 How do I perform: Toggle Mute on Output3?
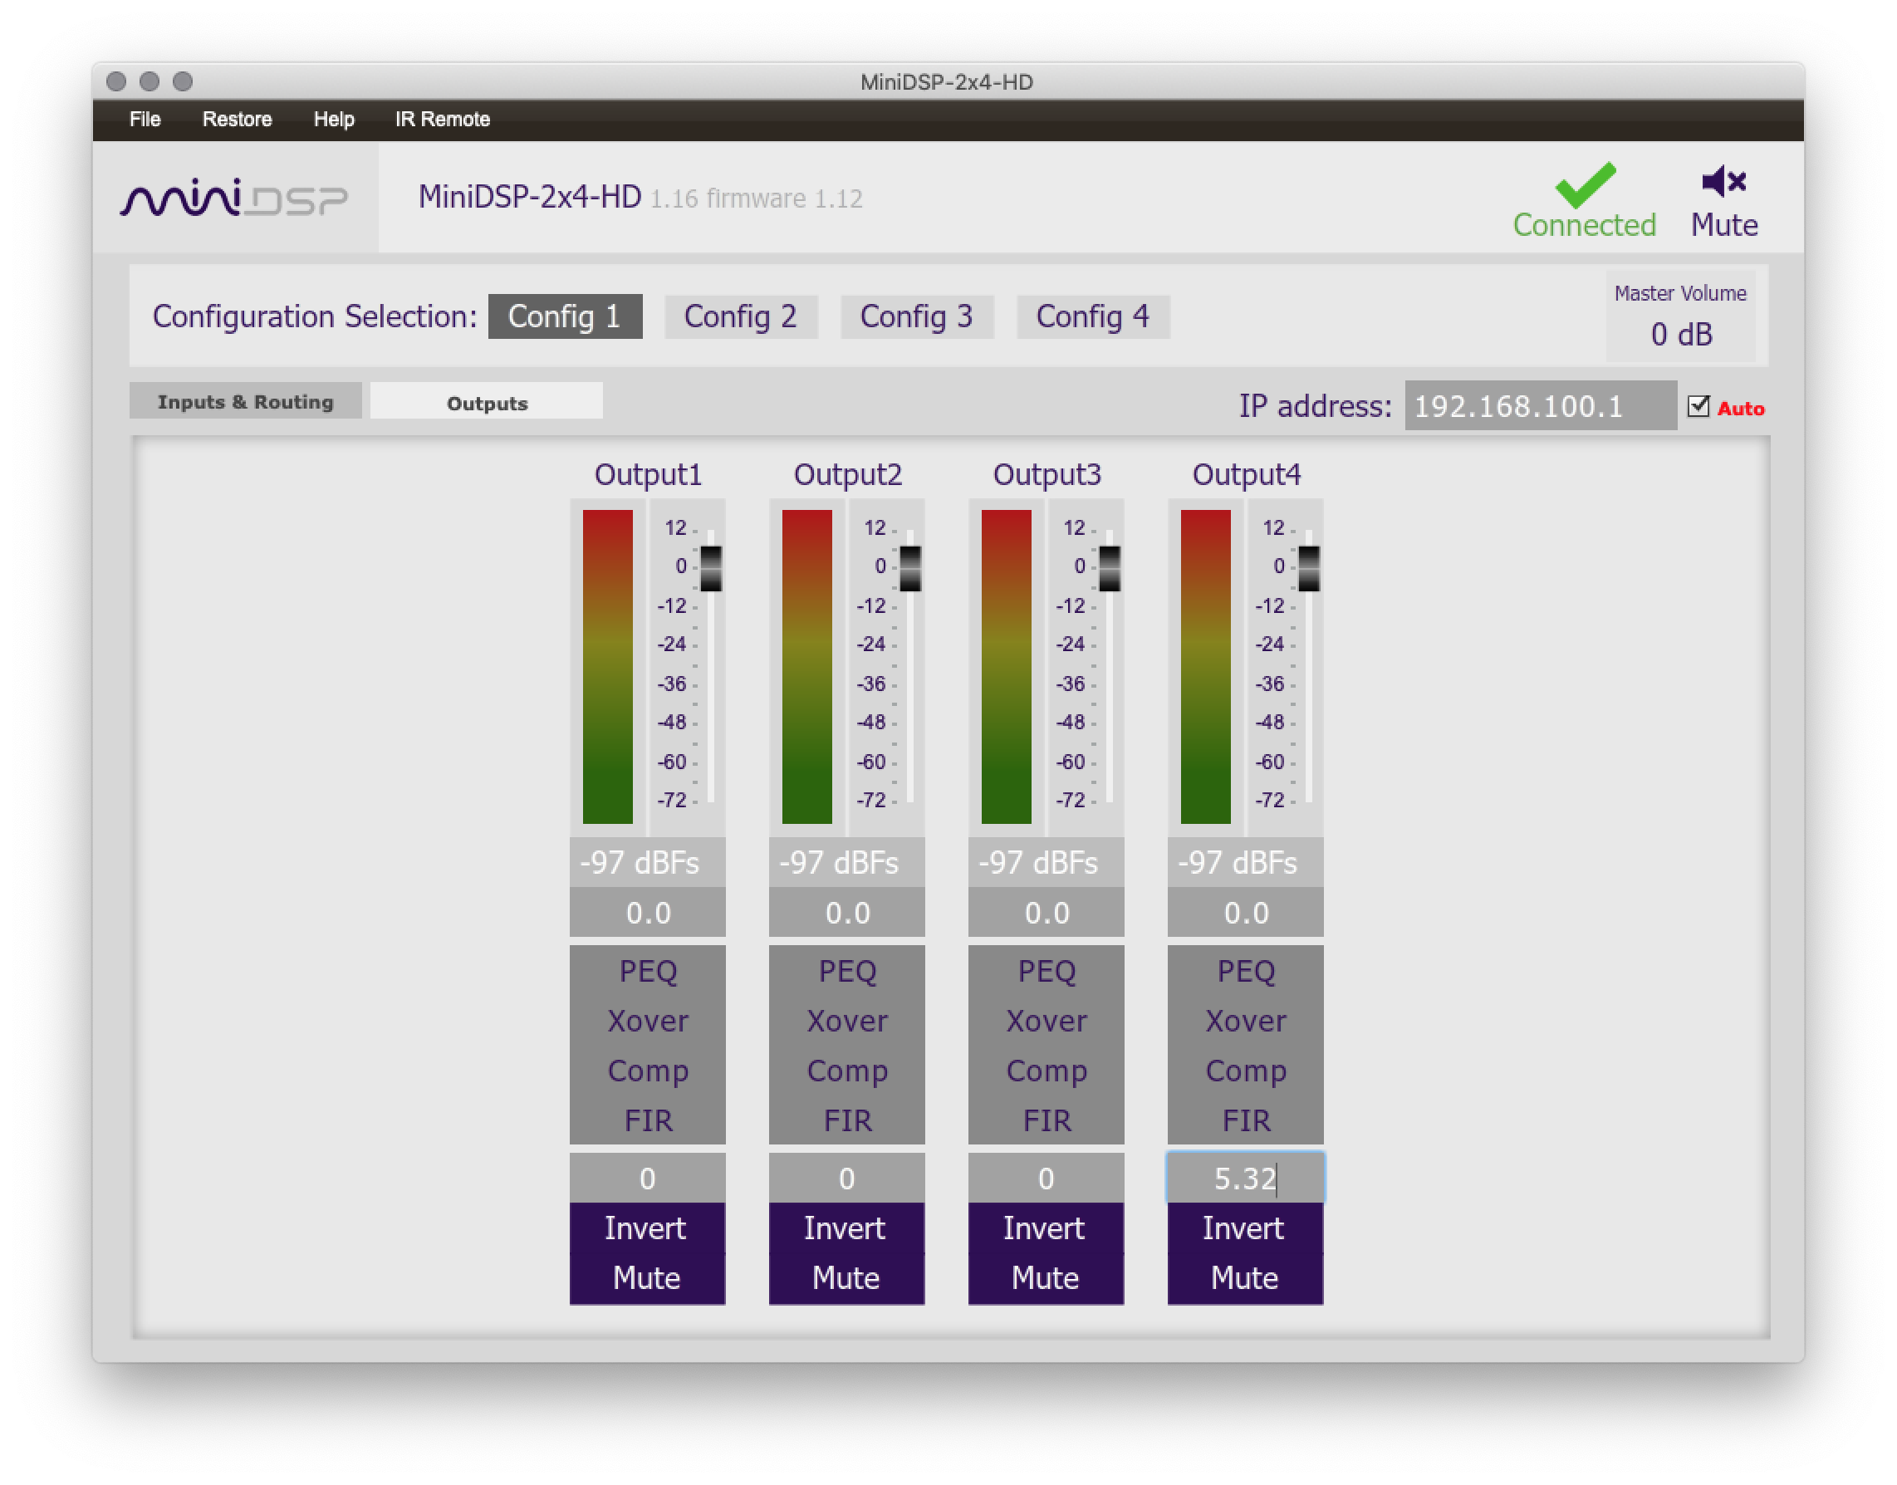coord(1046,1278)
